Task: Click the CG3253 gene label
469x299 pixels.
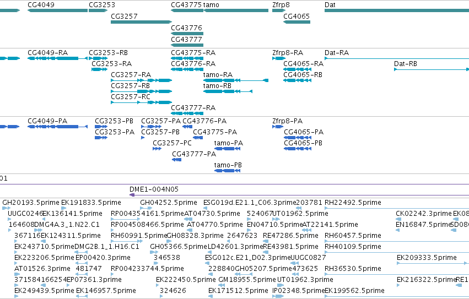Action: (x=102, y=5)
